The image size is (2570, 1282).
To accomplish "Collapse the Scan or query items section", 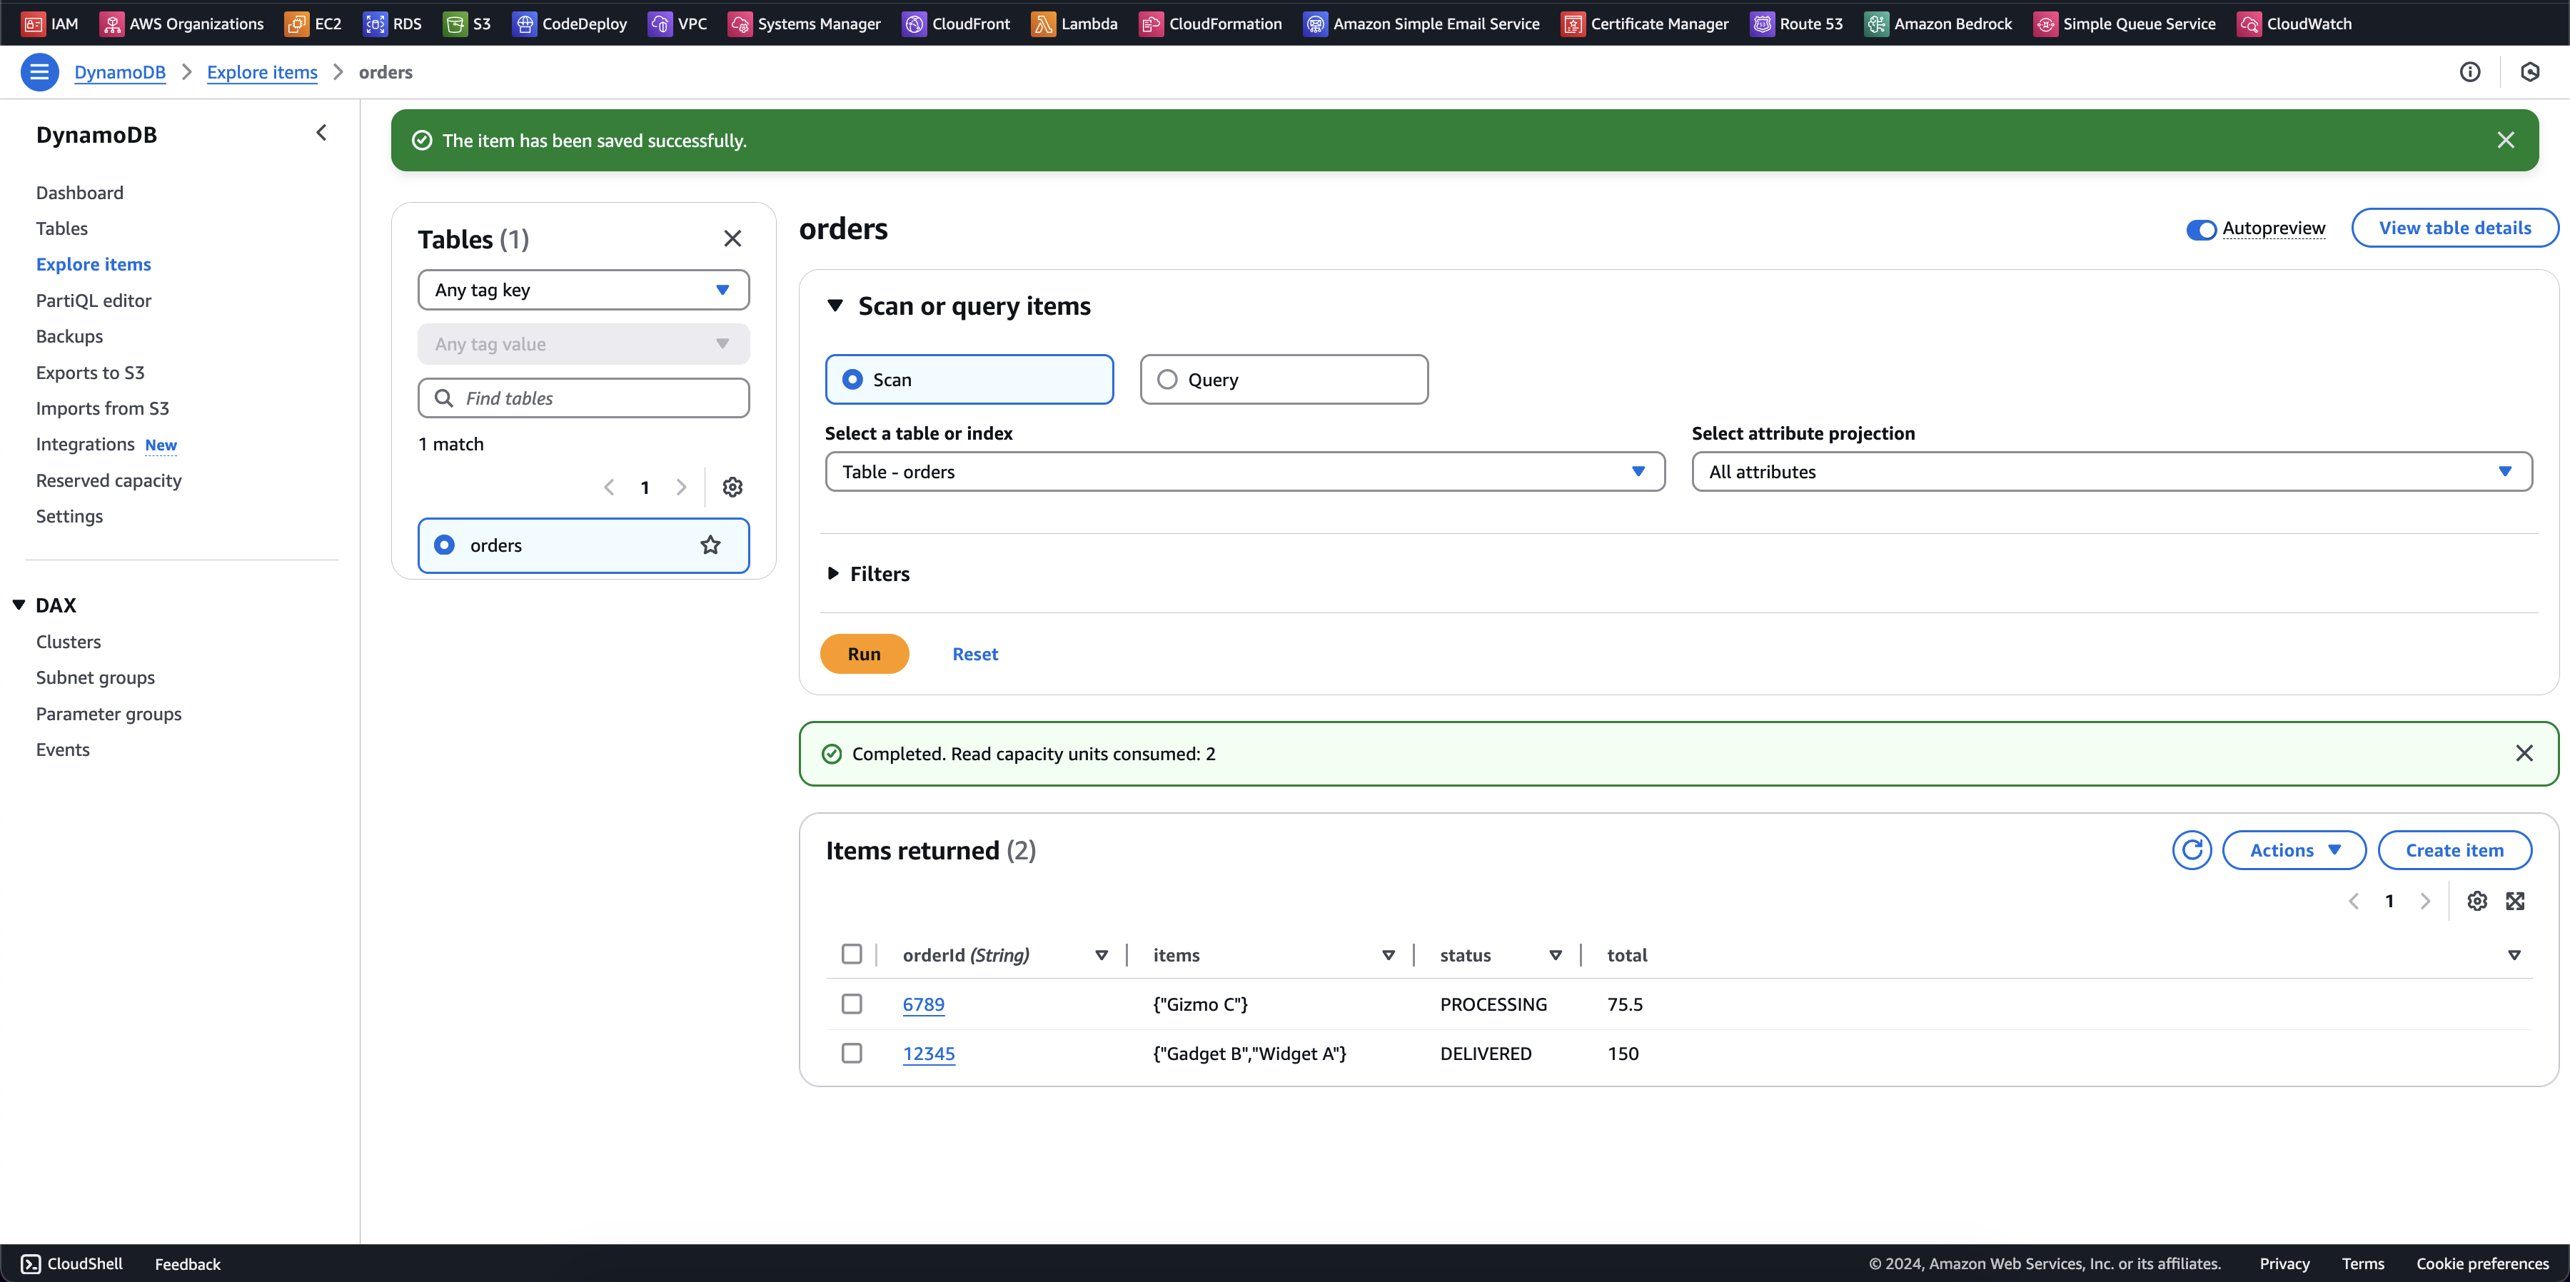I will (835, 306).
